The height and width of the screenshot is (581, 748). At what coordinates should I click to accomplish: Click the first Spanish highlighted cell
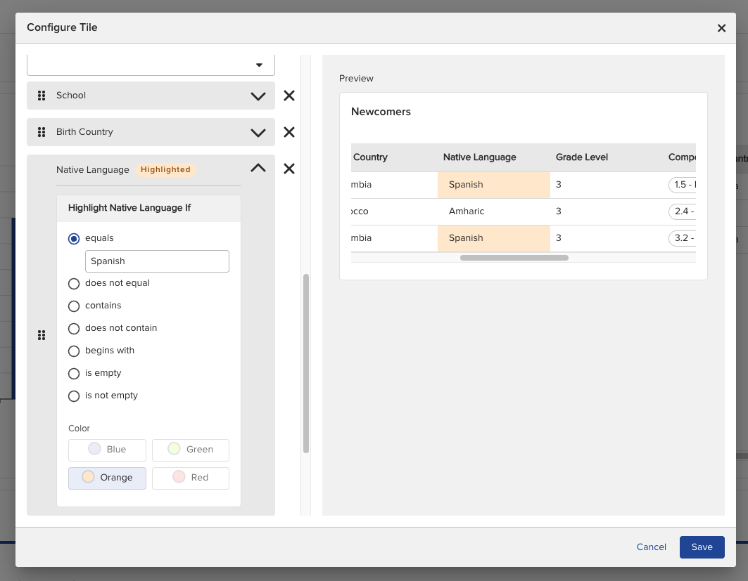coord(494,185)
